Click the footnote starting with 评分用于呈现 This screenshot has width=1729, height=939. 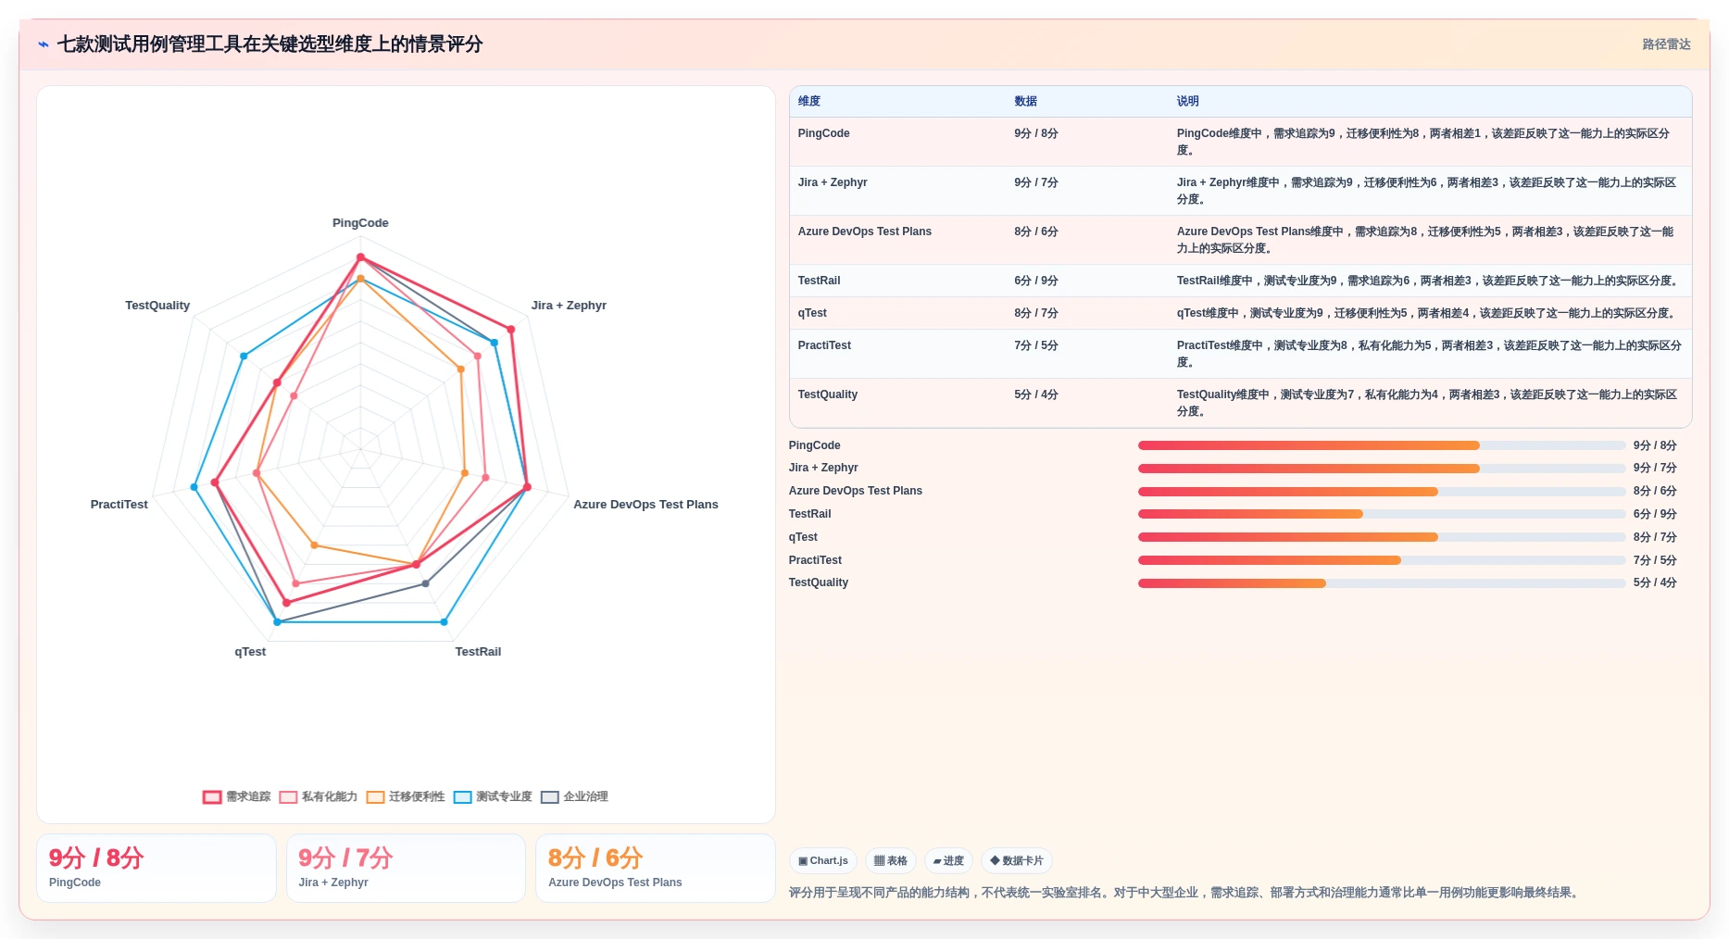coord(1185,893)
